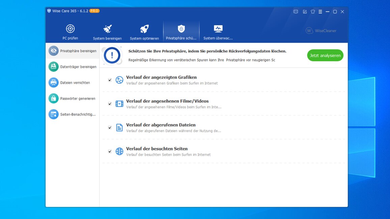Toggle Verlauf der angesehenen Filme/Videos checkbox

click(110, 104)
